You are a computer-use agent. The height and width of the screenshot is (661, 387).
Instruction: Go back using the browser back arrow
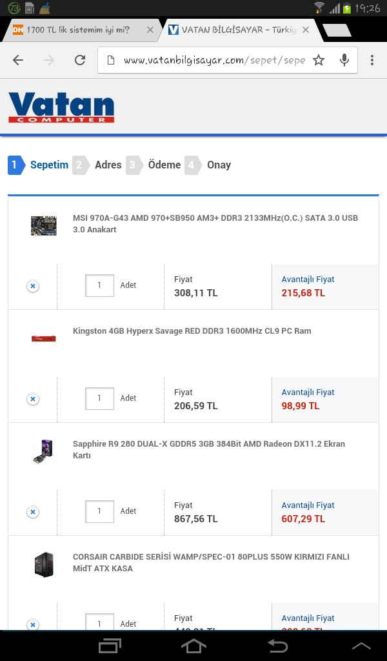pos(18,60)
